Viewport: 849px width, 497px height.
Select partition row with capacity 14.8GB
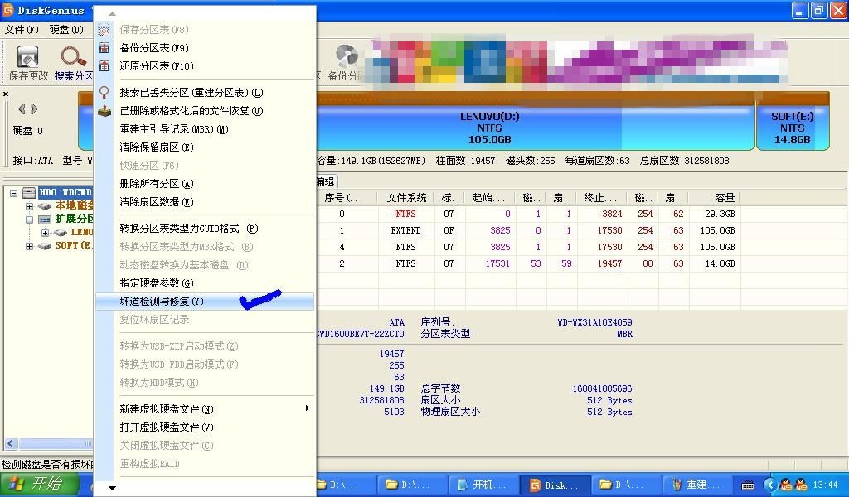pos(528,264)
